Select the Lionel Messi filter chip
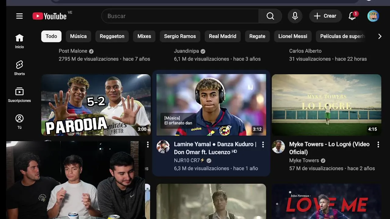Image resolution: width=390 pixels, height=219 pixels. (293, 36)
